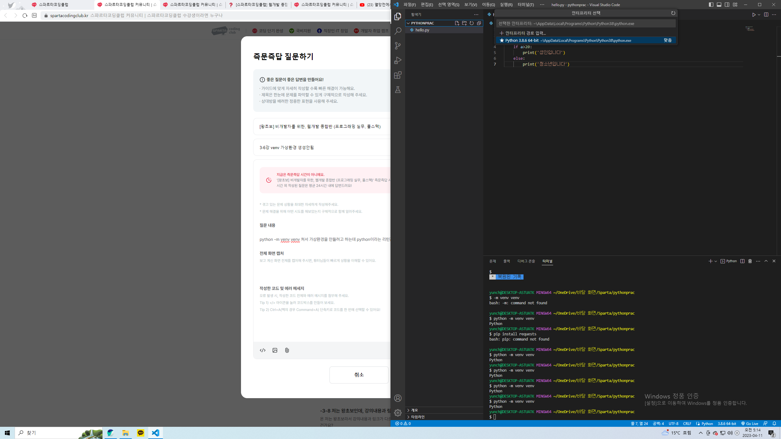781x439 pixels.
Task: Open the new terminal profile dropdown
Action: click(x=715, y=261)
